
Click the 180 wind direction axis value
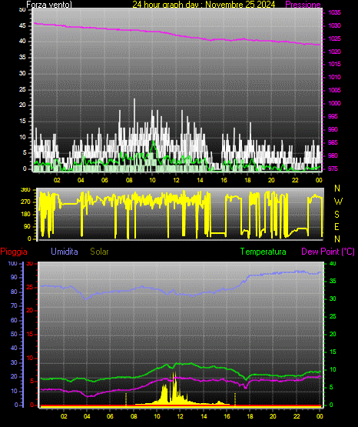[25, 215]
